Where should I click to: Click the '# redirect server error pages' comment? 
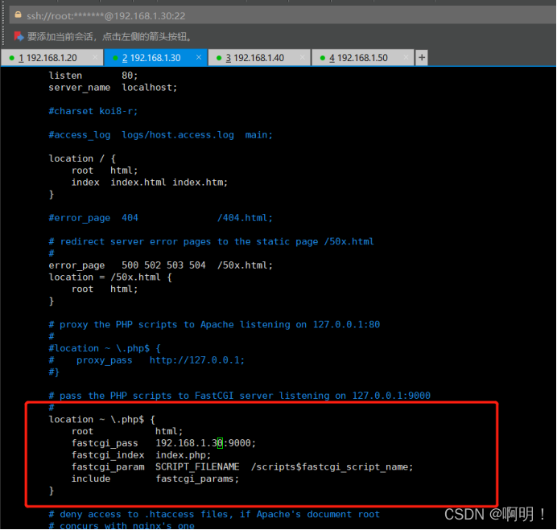211,242
